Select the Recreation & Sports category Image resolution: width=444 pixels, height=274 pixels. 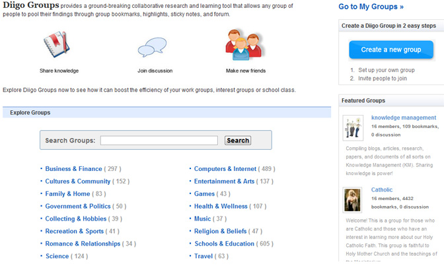click(75, 231)
